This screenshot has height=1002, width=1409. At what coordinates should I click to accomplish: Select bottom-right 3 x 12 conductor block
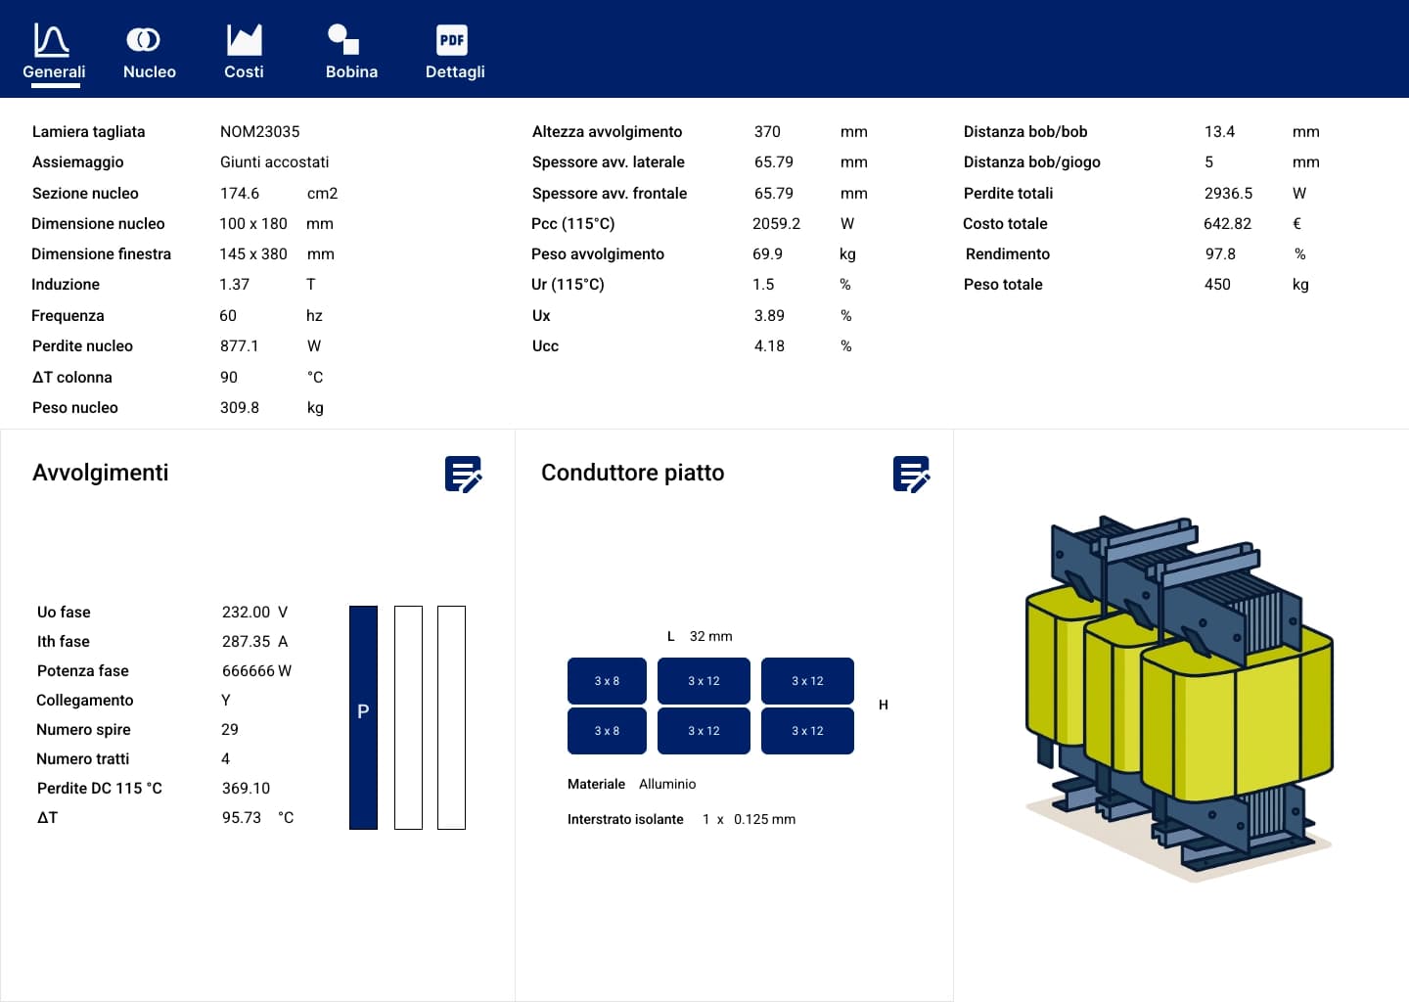(807, 731)
